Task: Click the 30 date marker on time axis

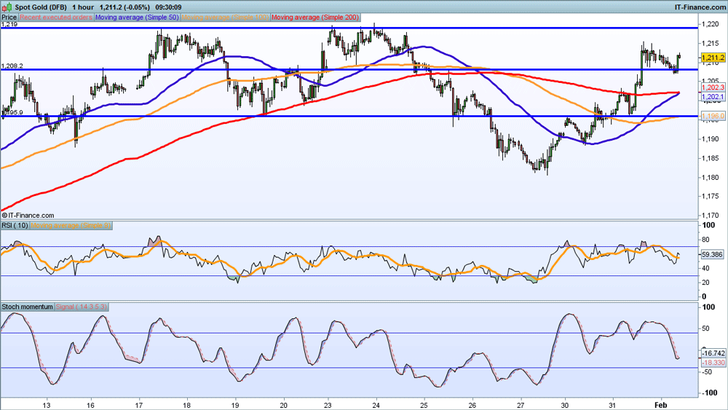Action: (x=565, y=405)
